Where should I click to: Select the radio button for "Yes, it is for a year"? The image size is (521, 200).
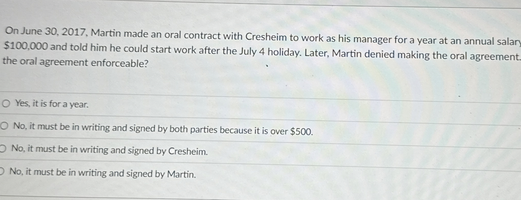(x=6, y=103)
